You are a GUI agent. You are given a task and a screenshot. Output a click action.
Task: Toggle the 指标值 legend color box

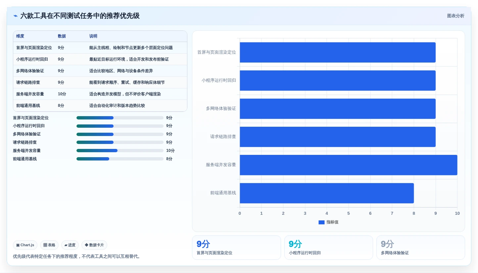pyautogui.click(x=321, y=222)
